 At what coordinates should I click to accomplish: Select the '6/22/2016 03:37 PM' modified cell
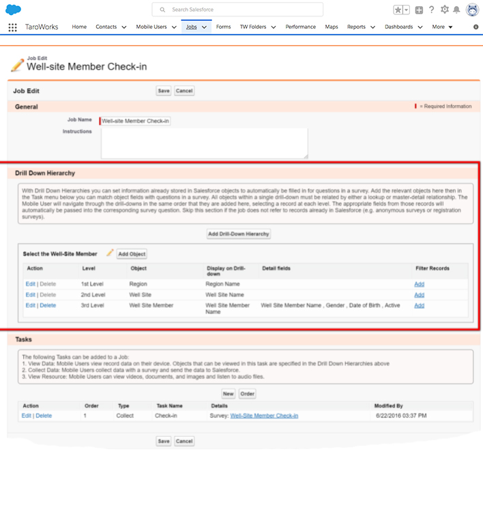(x=401, y=416)
